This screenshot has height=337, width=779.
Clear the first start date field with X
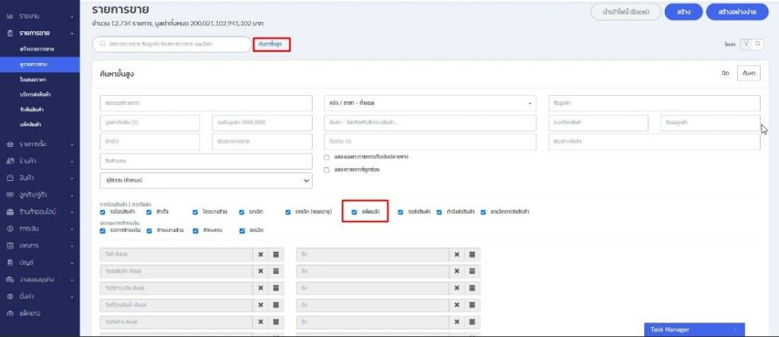tap(260, 254)
